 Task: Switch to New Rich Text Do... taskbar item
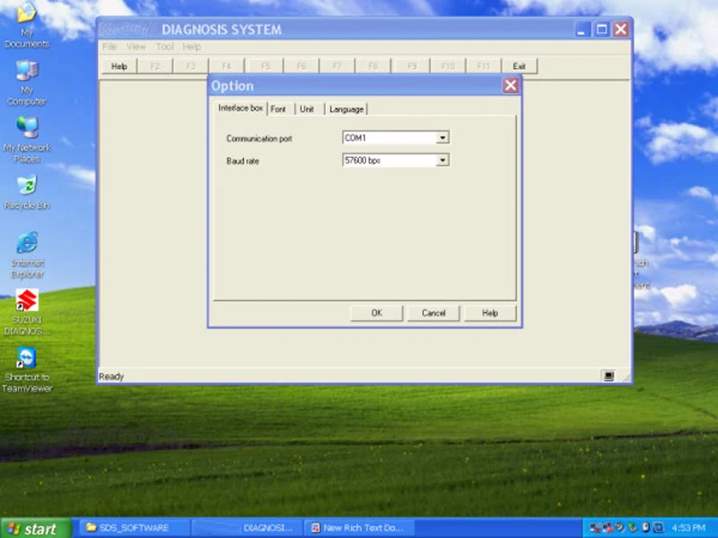pos(359,528)
